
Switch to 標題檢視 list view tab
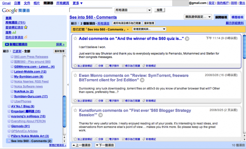pos(238,17)
